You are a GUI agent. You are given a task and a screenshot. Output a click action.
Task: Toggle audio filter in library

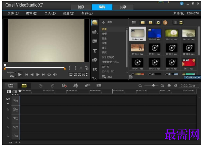tap(158, 23)
